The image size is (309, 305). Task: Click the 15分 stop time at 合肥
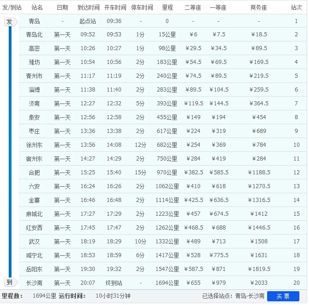[140, 173]
